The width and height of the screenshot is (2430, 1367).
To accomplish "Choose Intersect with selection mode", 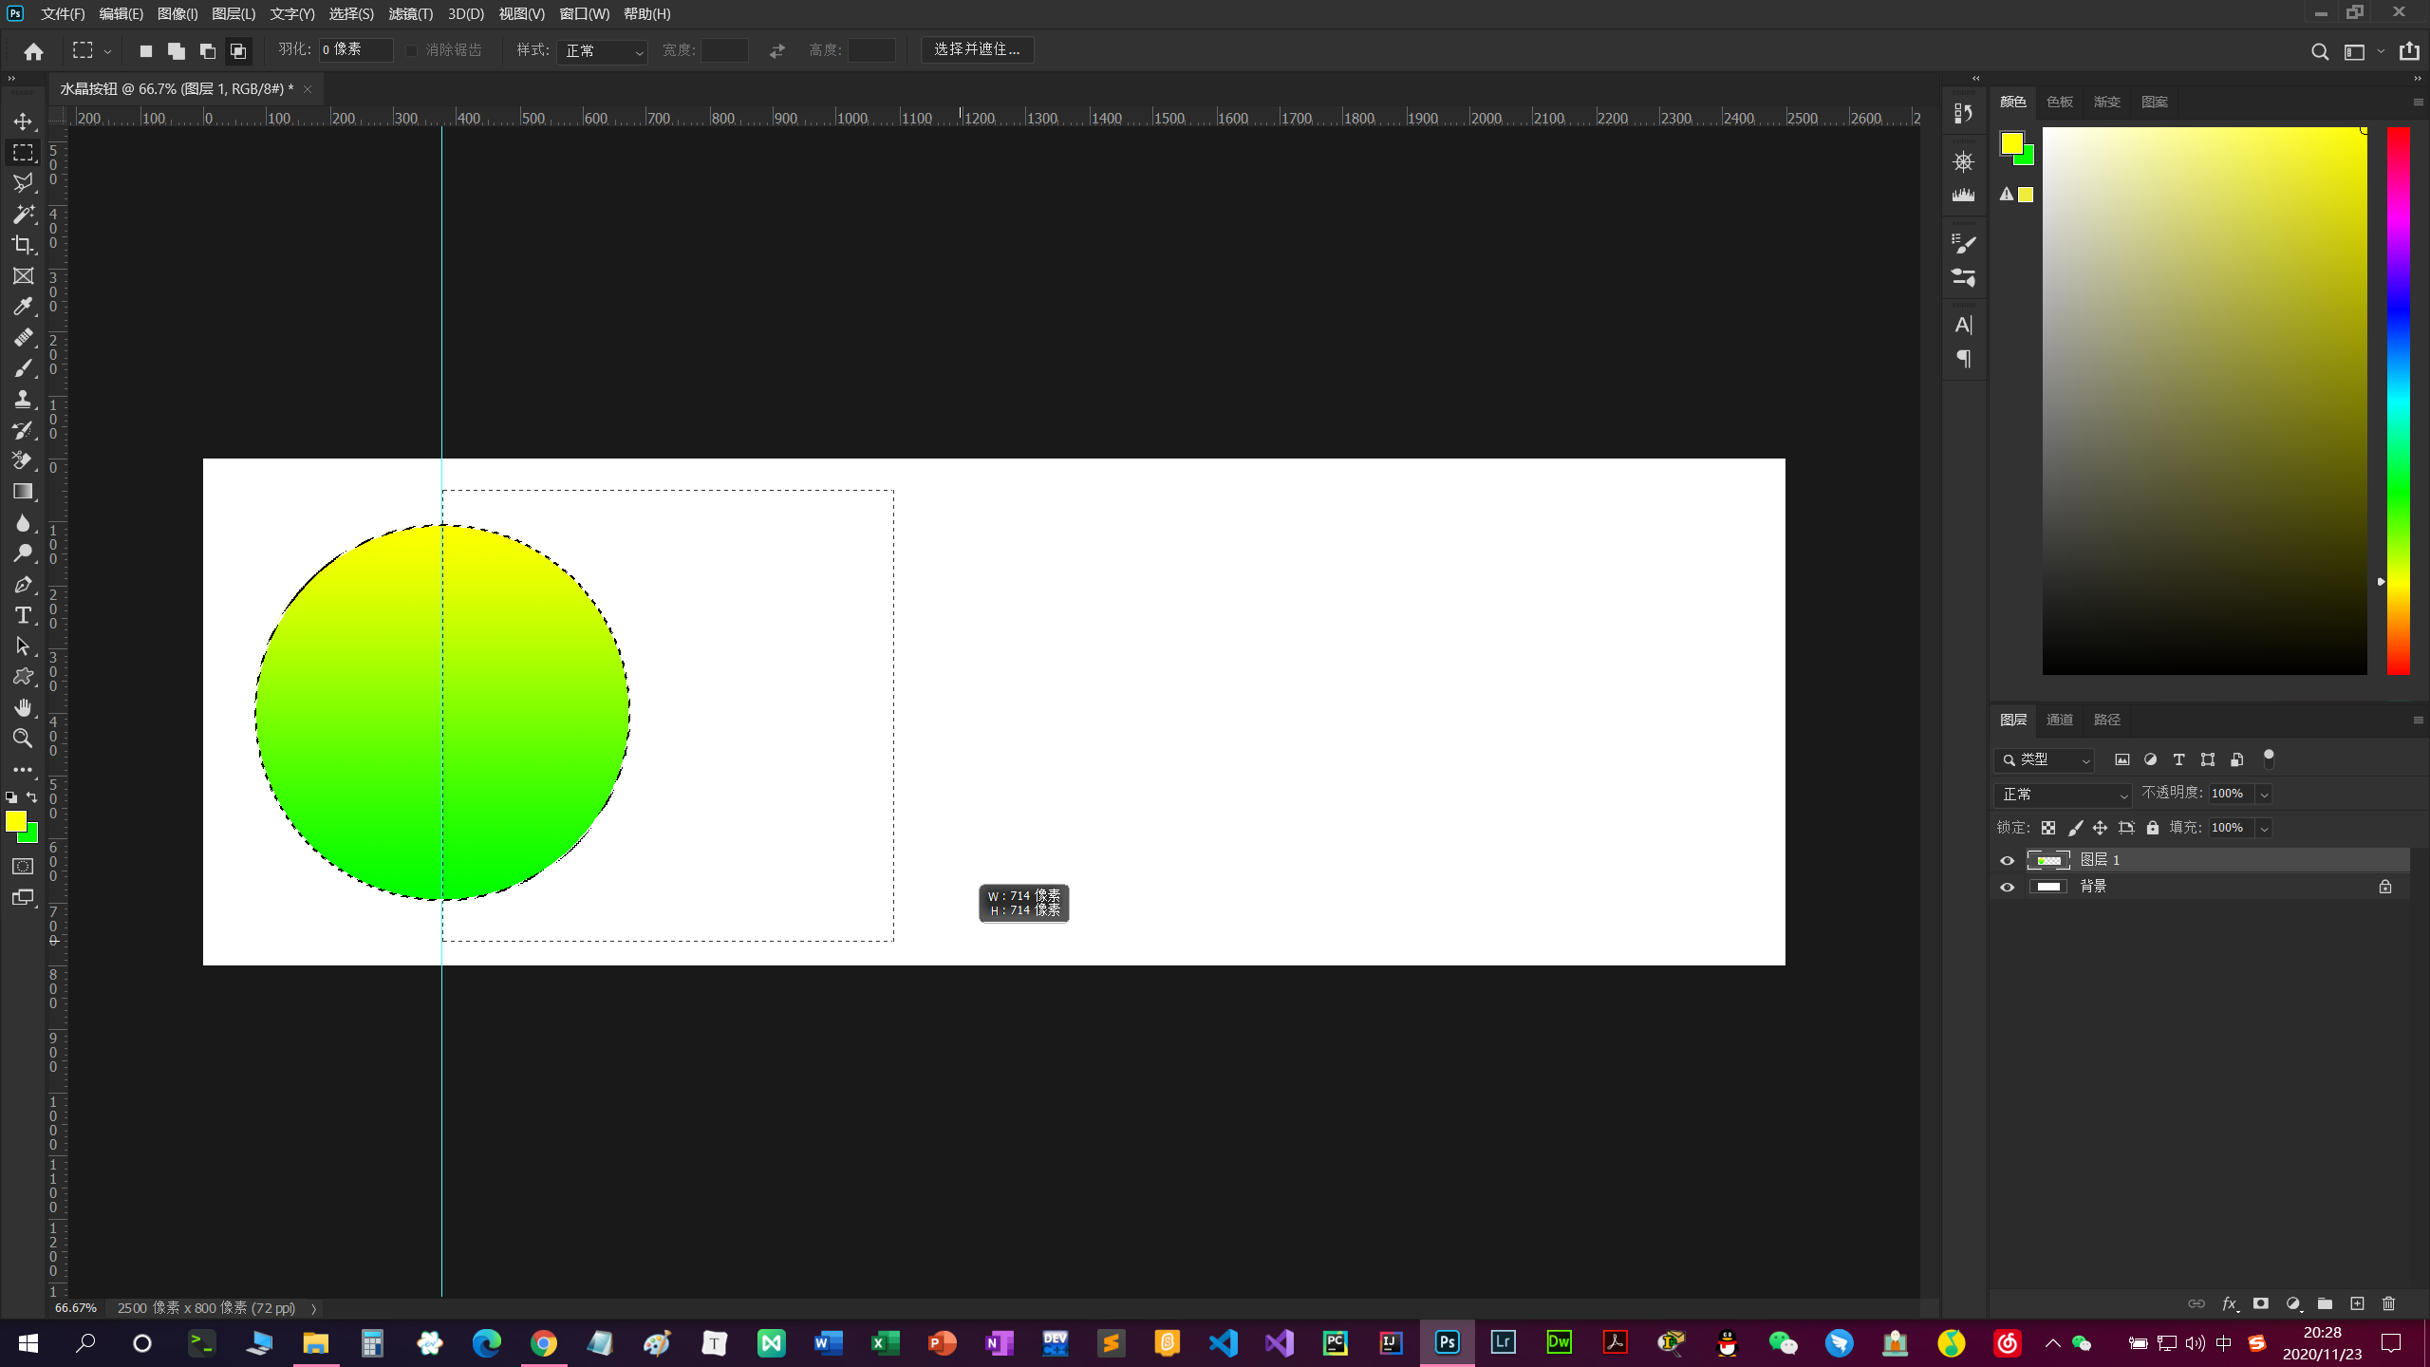I will 238,51.
